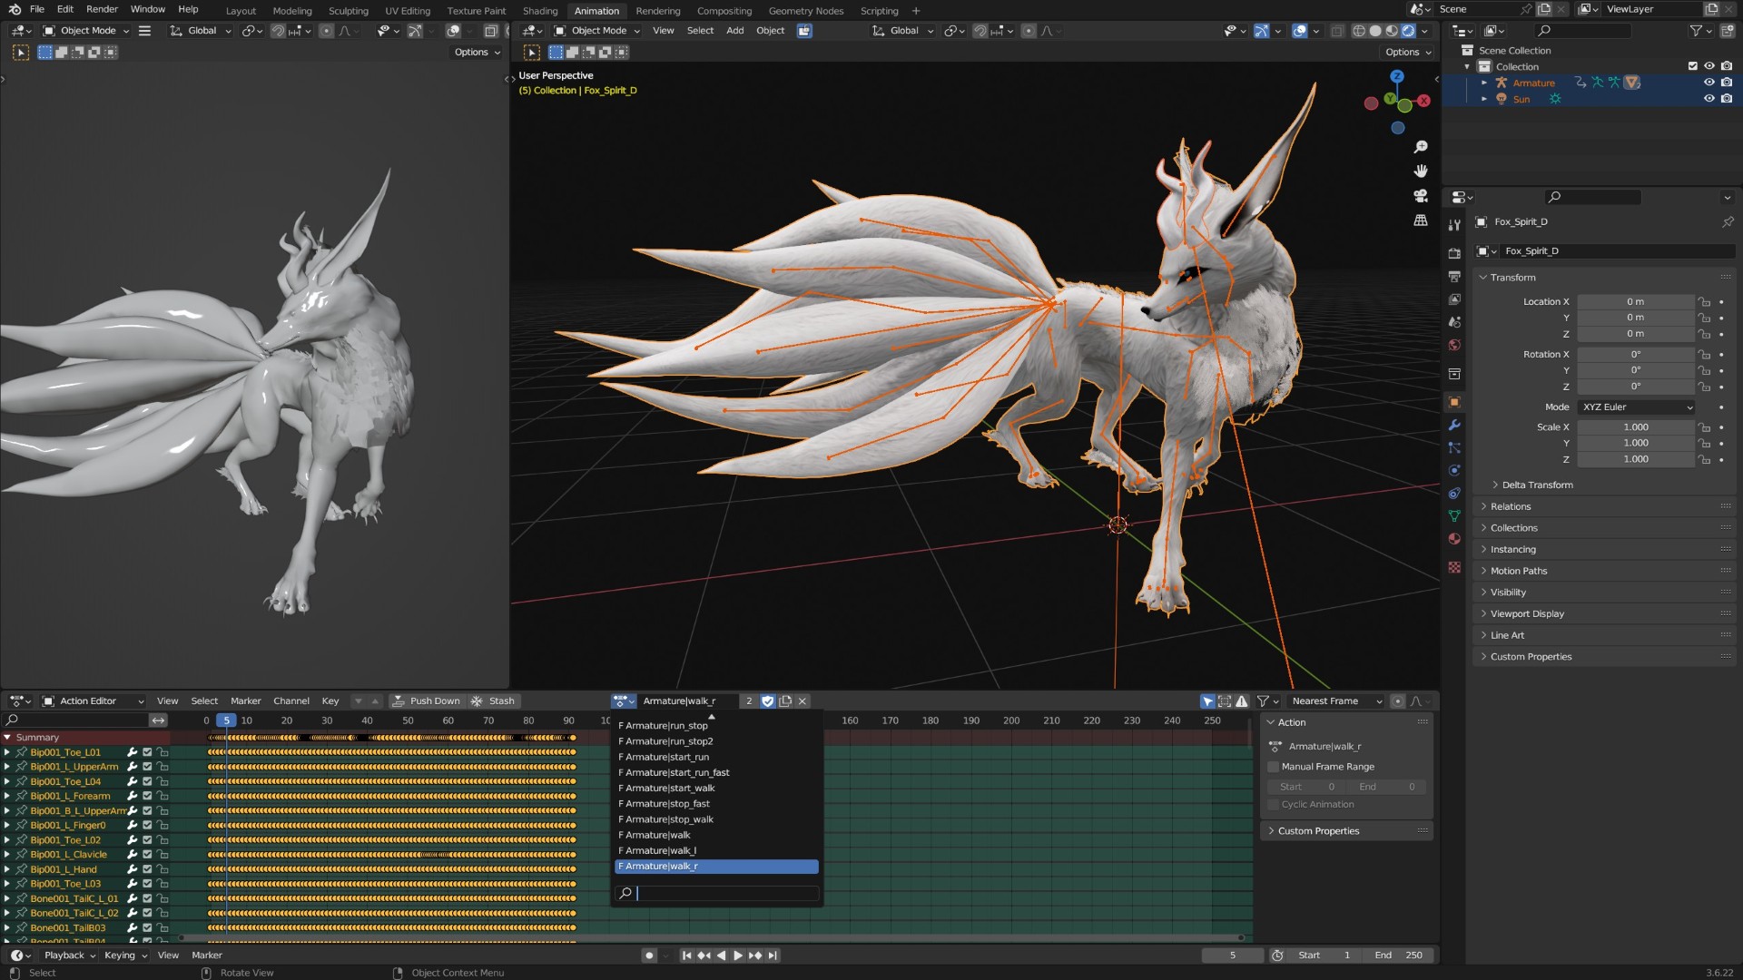
Task: Click the new action duplicate icon
Action: coord(785,701)
